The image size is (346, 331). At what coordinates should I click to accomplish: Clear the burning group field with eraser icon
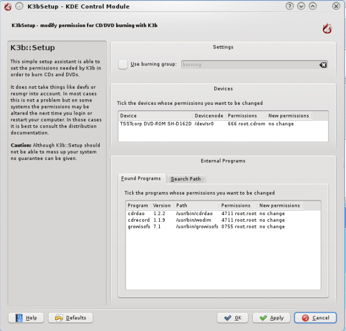click(323, 65)
